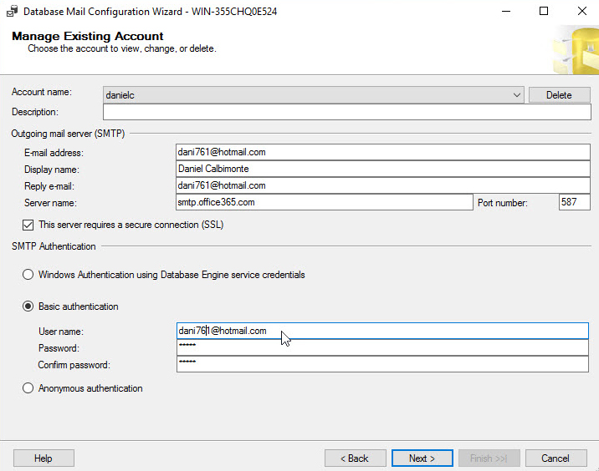The width and height of the screenshot is (599, 471).
Task: Delete the danielc account
Action: click(x=559, y=95)
